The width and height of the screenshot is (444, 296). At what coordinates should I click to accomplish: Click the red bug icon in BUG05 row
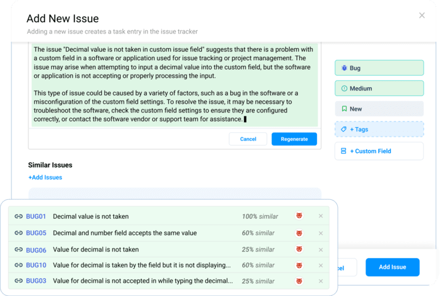(x=299, y=233)
